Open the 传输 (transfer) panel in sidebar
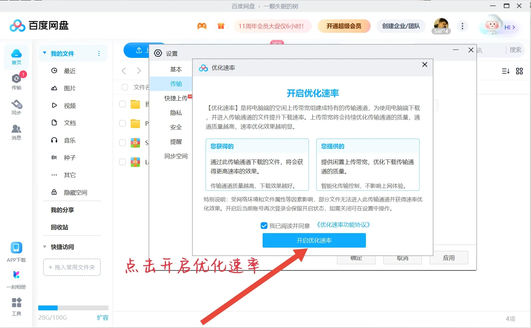 pos(16,81)
